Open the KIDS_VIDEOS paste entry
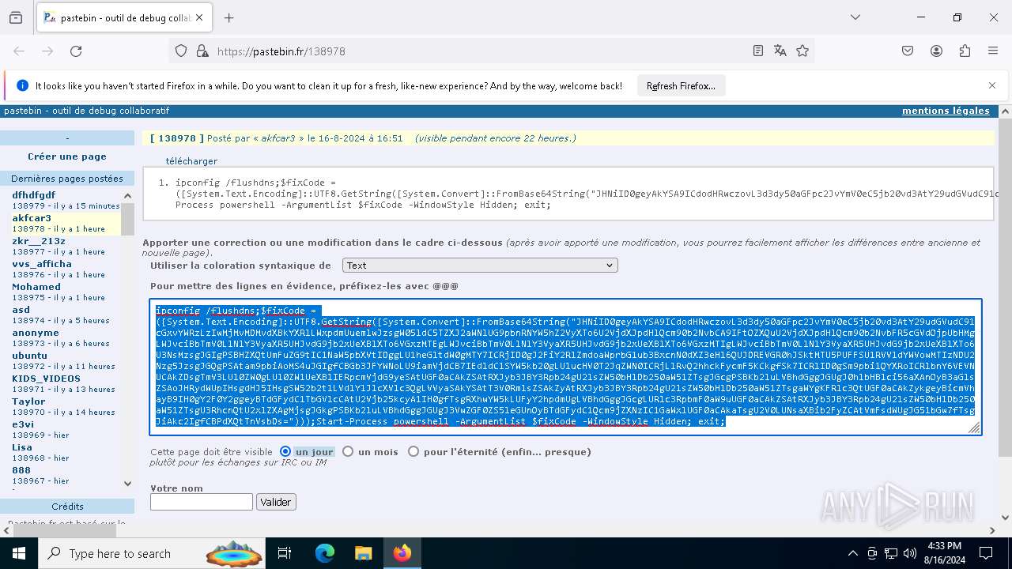 (46, 379)
